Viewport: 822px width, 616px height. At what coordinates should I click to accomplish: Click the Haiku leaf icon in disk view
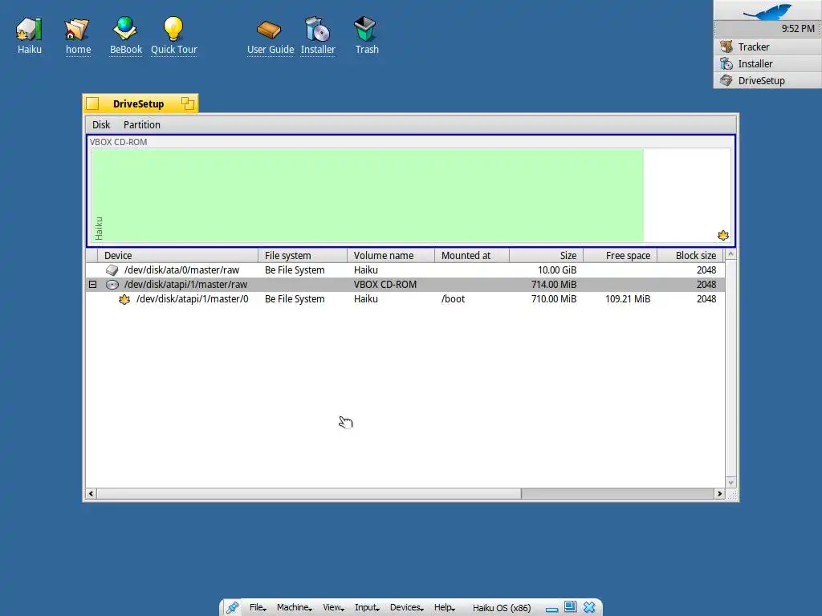point(723,235)
